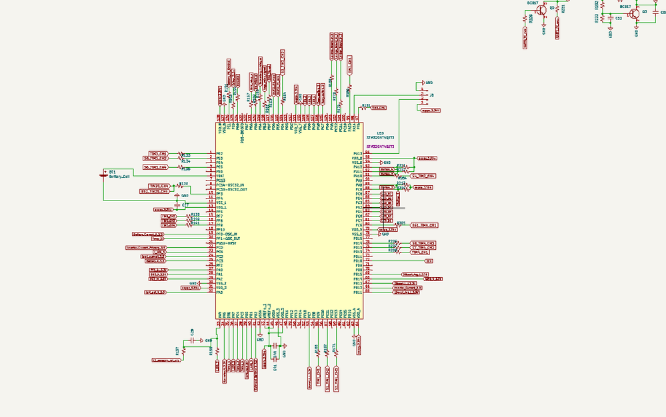
Task: Select the PA13 pin label
Action: tap(357, 154)
